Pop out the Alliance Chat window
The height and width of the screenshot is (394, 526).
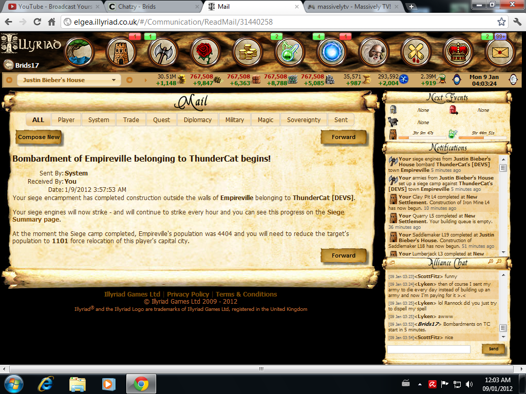tap(392, 262)
